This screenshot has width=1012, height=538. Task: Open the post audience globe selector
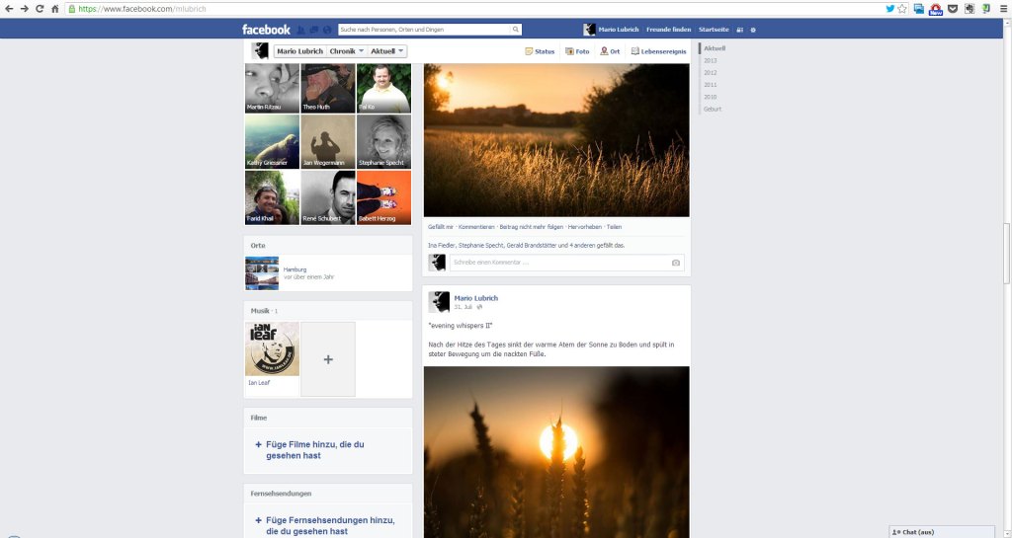[x=480, y=307]
